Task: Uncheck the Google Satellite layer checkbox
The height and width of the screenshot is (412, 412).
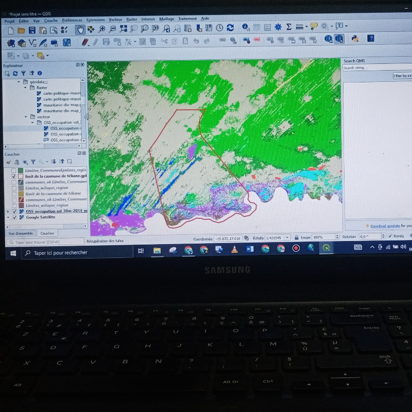Action: coord(14,217)
